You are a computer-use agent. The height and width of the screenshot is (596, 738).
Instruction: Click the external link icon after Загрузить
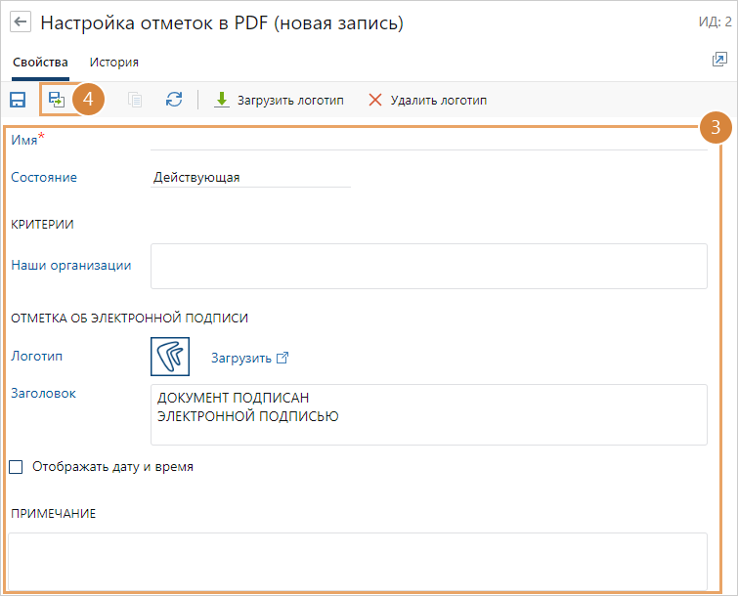tap(283, 358)
